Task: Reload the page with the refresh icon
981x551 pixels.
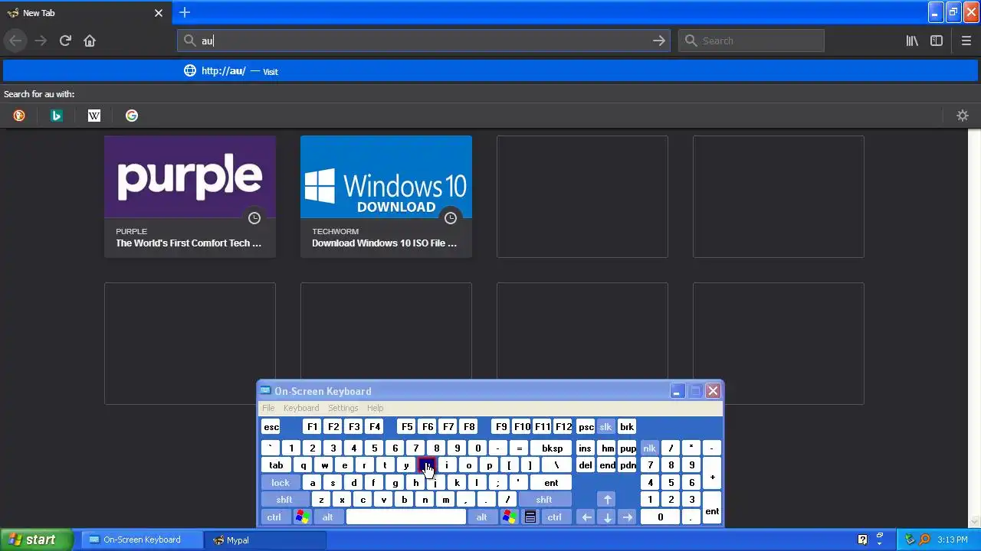Action: pyautogui.click(x=65, y=41)
